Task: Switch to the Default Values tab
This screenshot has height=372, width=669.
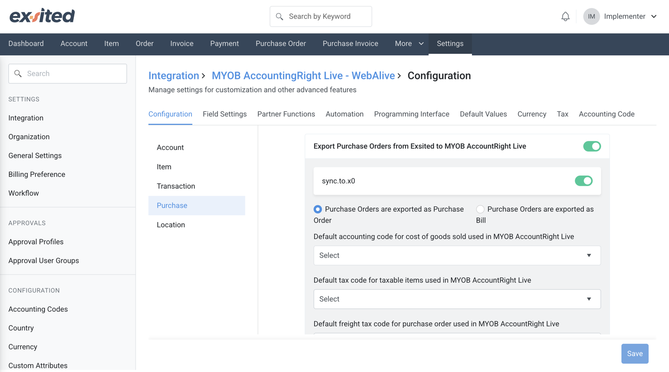Action: click(483, 114)
